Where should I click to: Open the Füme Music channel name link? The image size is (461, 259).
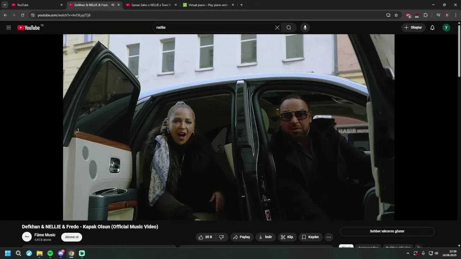pyautogui.click(x=45, y=235)
